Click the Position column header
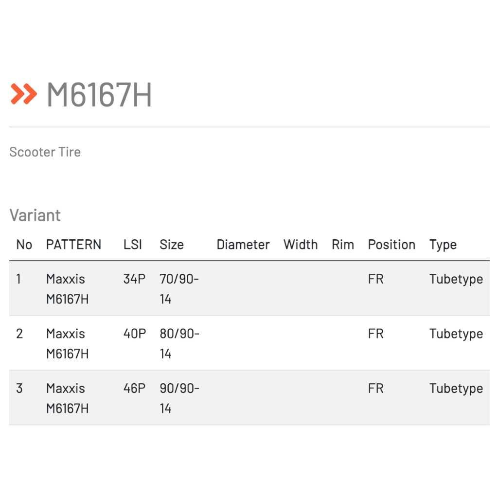The width and height of the screenshot is (498, 498). pyautogui.click(x=391, y=245)
